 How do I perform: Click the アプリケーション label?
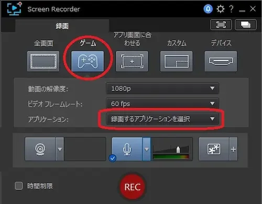[x=48, y=119]
